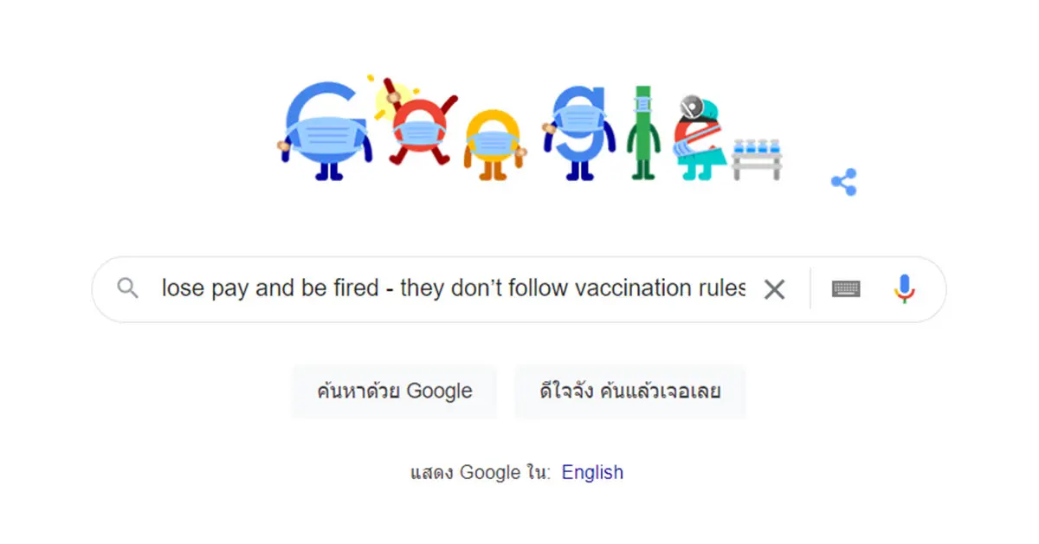Click the magnifying glass search icon
This screenshot has width=1039, height=544.
tap(128, 288)
